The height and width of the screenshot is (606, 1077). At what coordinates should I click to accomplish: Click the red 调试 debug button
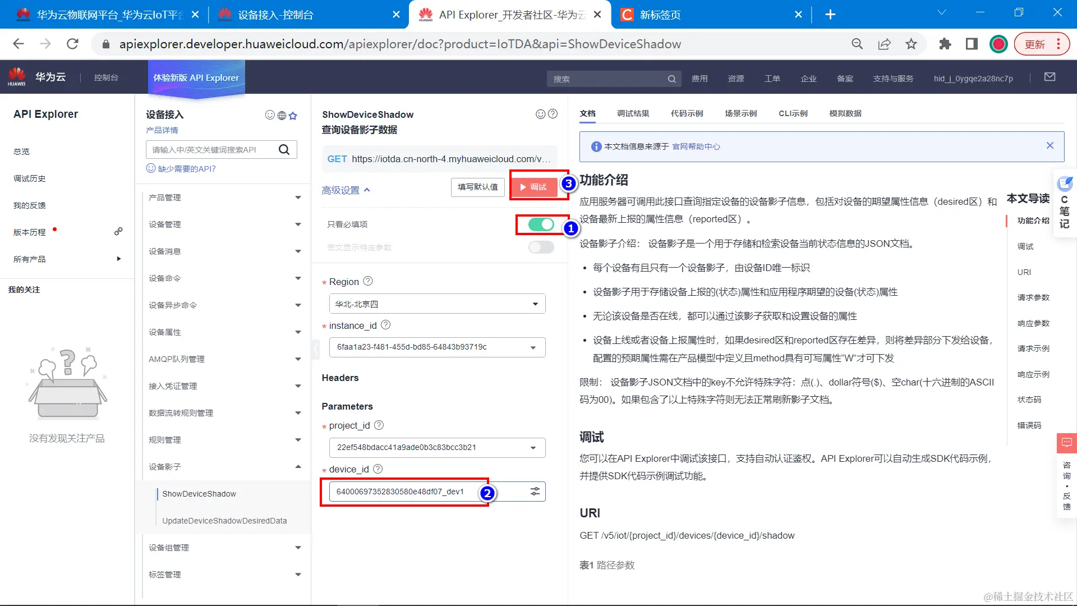(535, 187)
